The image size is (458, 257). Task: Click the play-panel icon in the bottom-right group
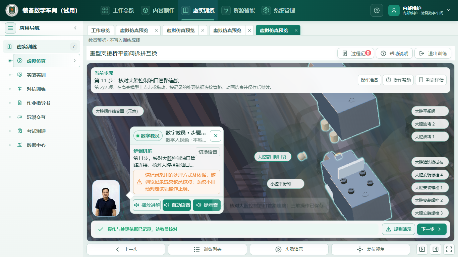pyautogui.click(x=422, y=249)
